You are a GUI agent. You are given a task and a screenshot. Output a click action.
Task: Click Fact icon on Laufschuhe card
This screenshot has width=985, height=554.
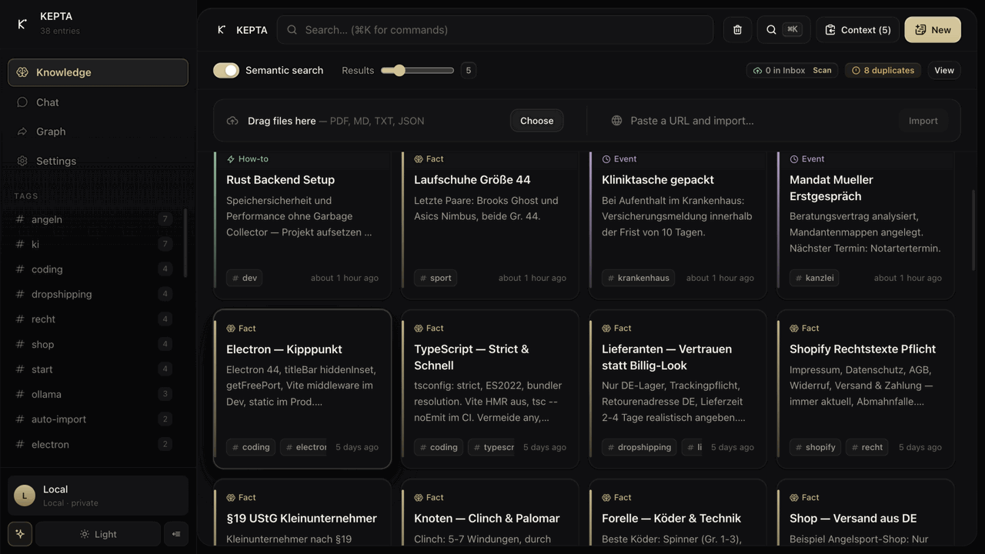coord(419,159)
